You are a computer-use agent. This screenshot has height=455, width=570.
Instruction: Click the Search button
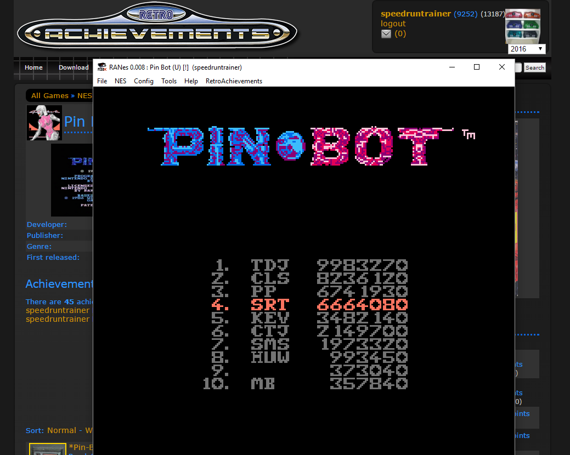(534, 68)
